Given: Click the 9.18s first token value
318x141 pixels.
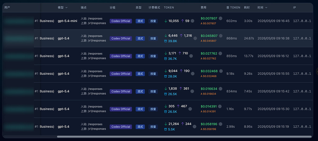Looking at the screenshot, I should 230,74.
